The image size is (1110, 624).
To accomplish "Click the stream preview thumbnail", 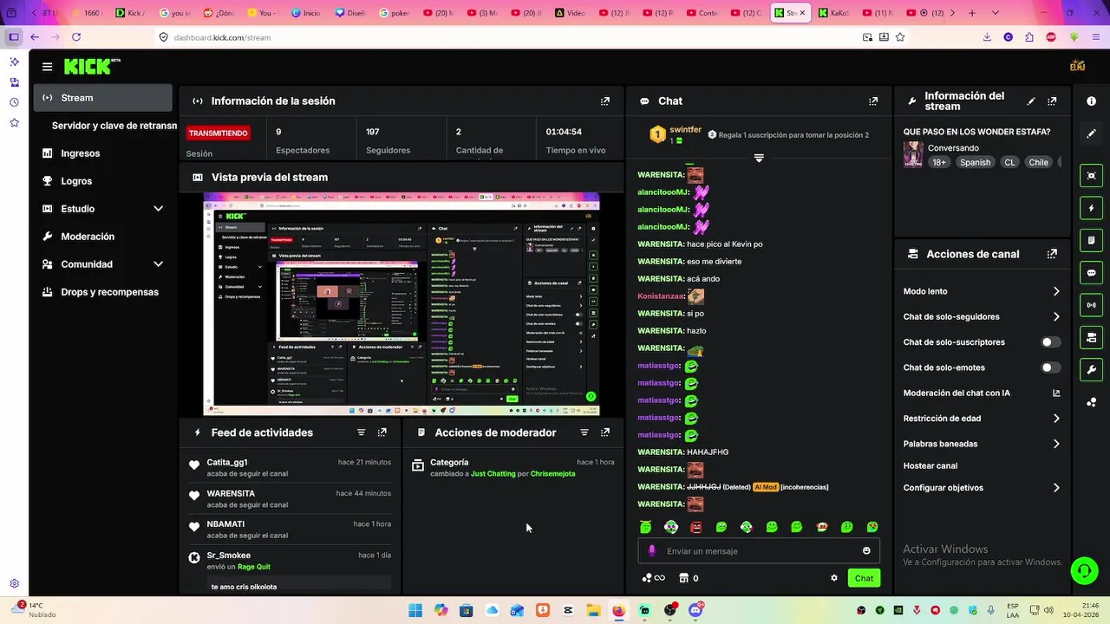I will coord(402,304).
